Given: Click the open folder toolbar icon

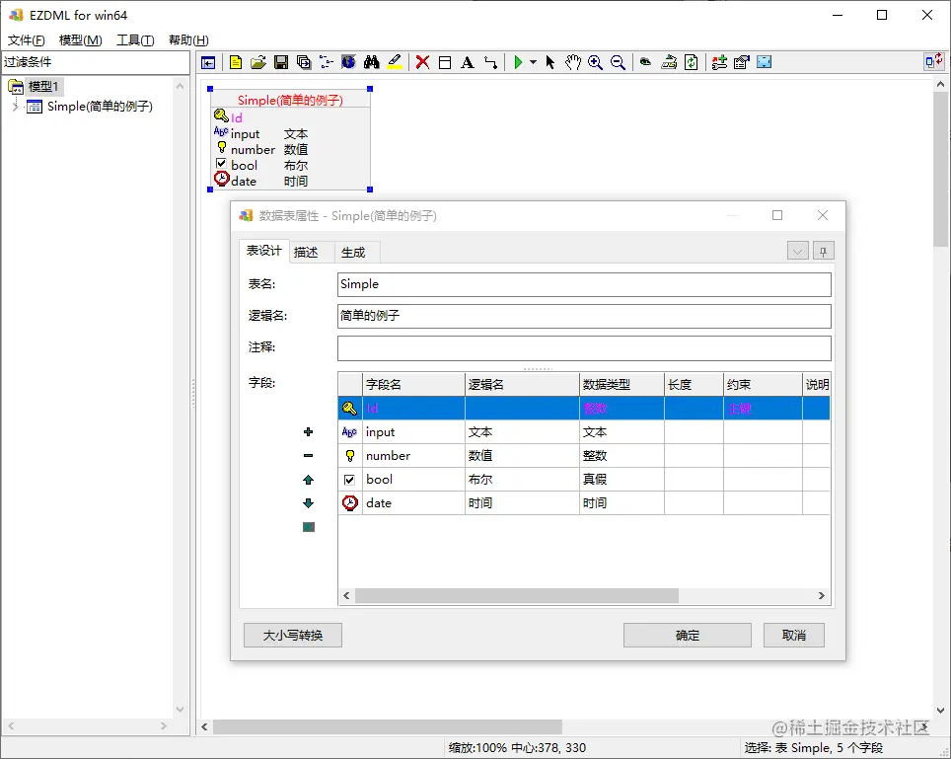Looking at the screenshot, I should pos(258,62).
